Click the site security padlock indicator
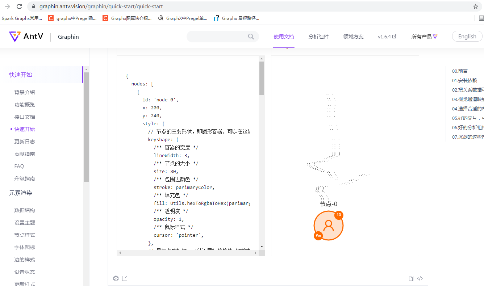 [33, 6]
